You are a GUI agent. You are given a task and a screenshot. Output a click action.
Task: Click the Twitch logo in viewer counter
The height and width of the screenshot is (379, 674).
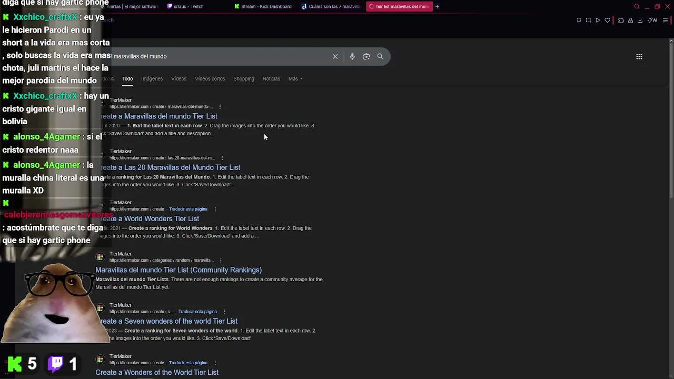coord(56,363)
